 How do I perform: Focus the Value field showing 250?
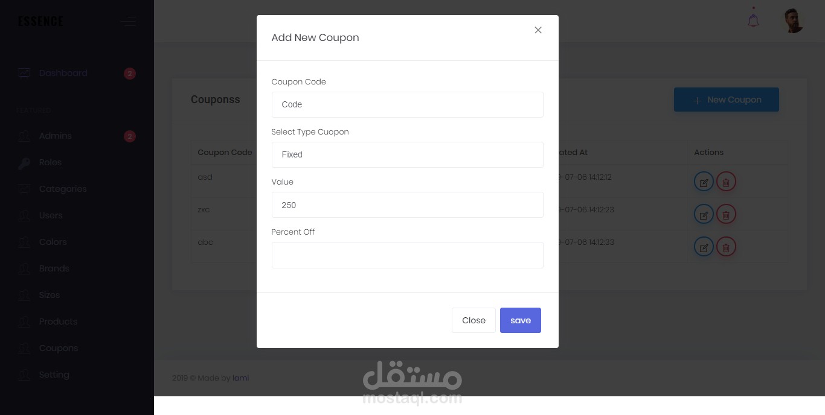[x=407, y=205]
